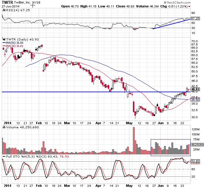Click the Chg -0.51 (-1.23%) value
Viewport: 204px width, 188px height.
pyautogui.click(x=174, y=6)
